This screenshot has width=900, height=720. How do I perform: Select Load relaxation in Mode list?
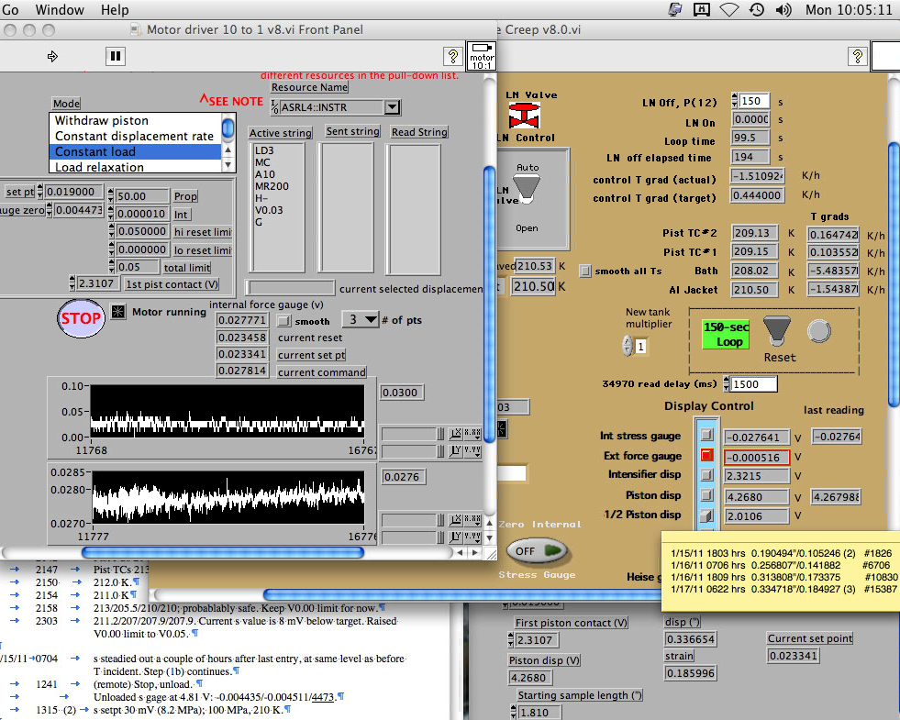[x=99, y=167]
